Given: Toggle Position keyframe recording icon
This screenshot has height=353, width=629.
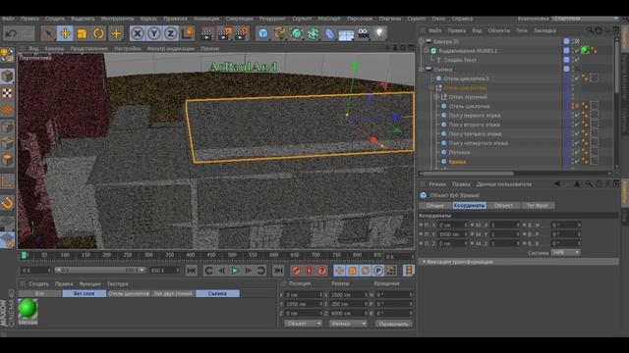Looking at the screenshot, I should [339, 271].
